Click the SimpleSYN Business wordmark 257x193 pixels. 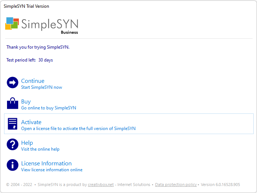(x=49, y=26)
